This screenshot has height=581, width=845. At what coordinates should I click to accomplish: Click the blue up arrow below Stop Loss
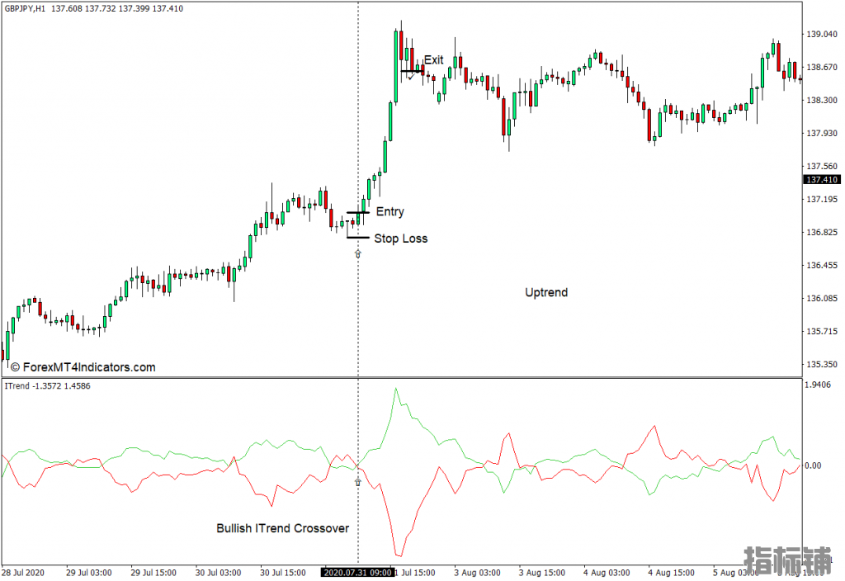click(357, 253)
